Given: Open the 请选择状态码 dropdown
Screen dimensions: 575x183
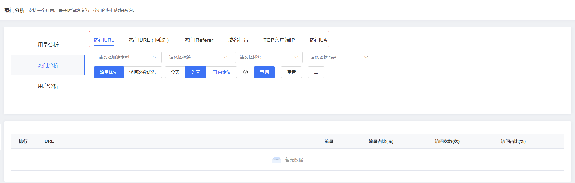Looking at the screenshot, I should tap(339, 58).
